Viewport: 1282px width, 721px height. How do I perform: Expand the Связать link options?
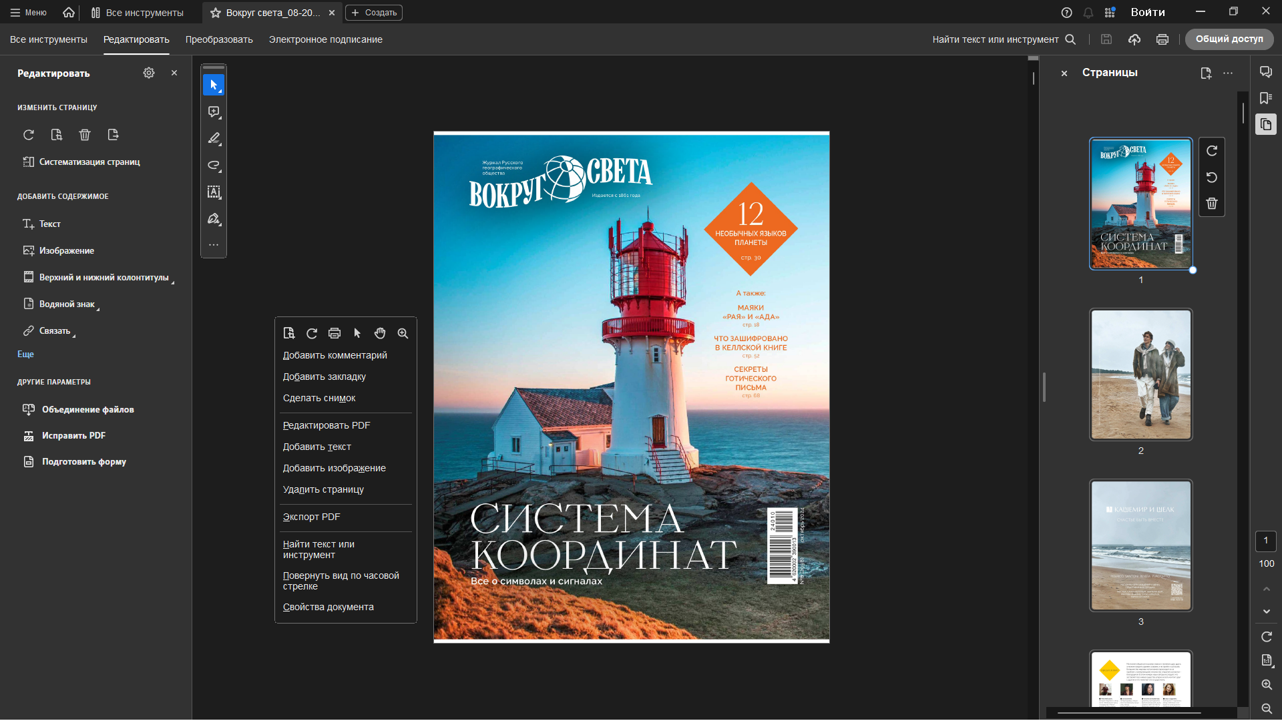click(54, 331)
